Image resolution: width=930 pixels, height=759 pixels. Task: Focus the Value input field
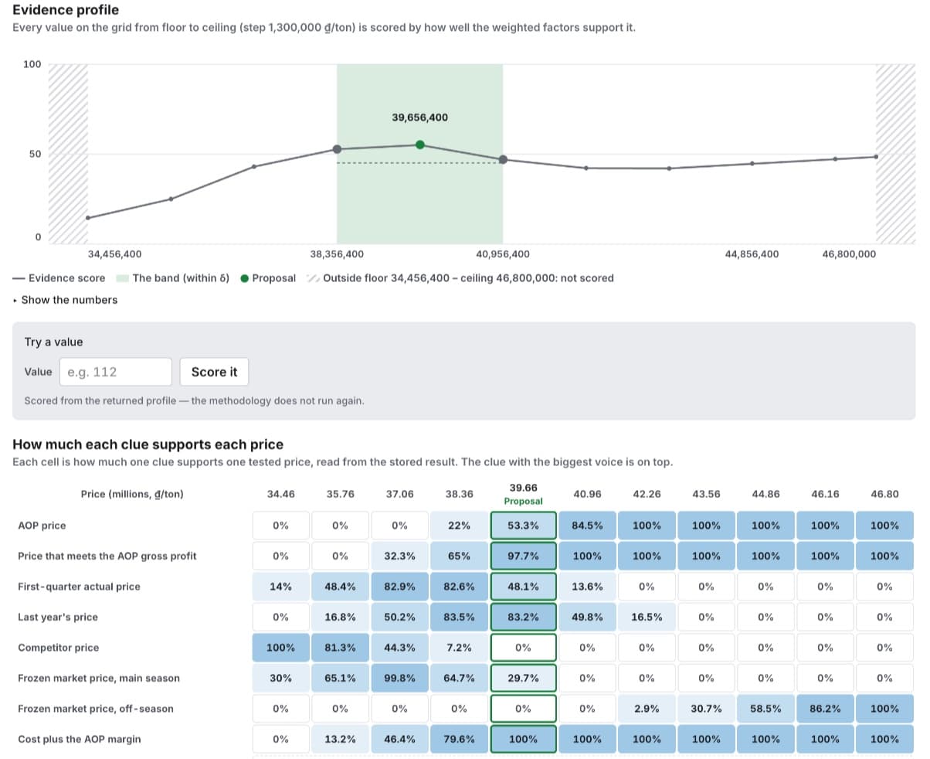tap(115, 372)
